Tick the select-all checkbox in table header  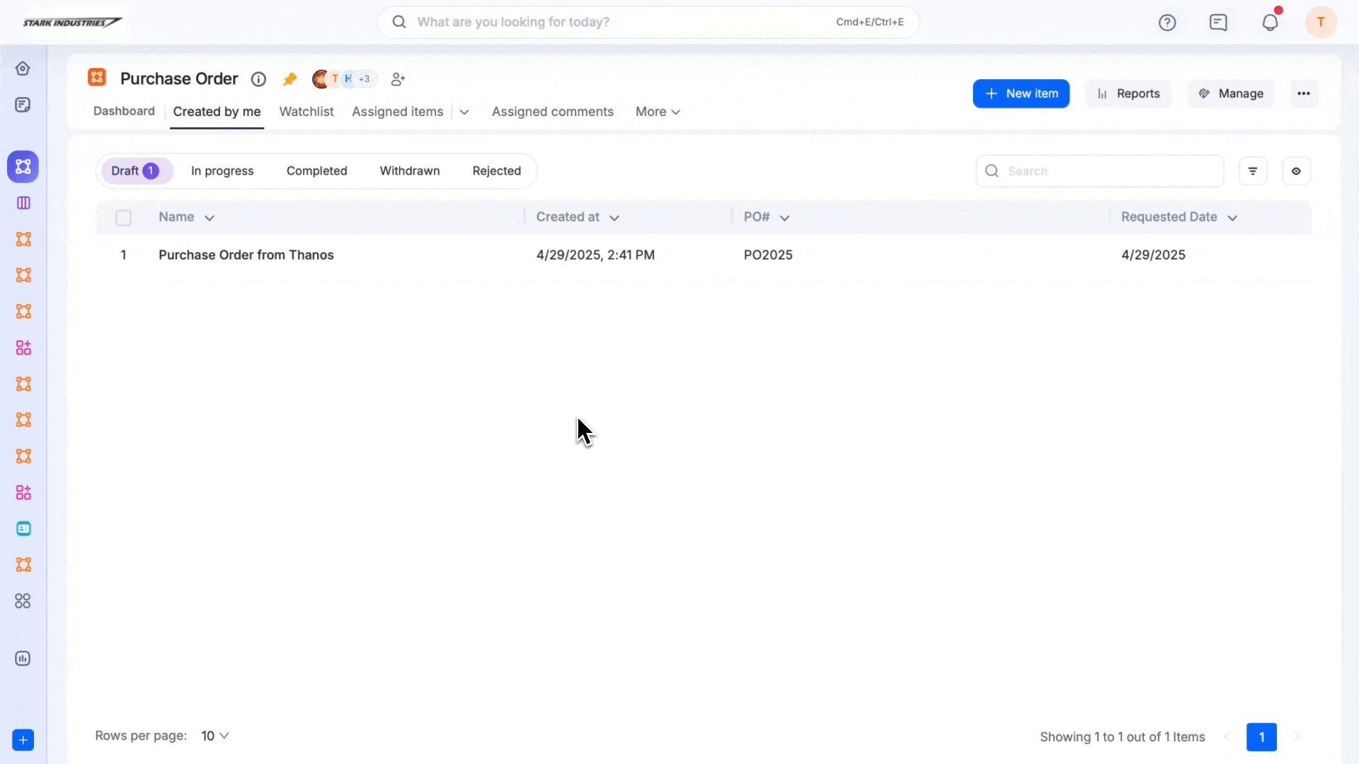click(x=123, y=218)
